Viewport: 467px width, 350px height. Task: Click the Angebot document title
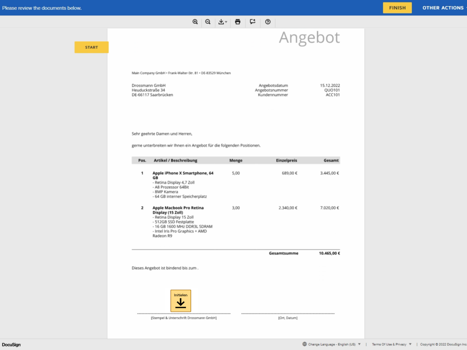[309, 38]
